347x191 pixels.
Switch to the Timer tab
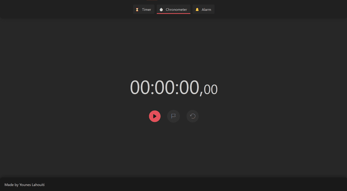coord(144,9)
